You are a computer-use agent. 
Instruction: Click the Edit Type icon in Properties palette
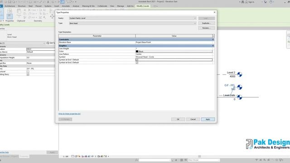(48, 43)
